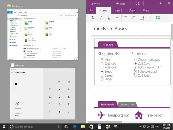Click the house Reservation icon

click(x=139, y=115)
